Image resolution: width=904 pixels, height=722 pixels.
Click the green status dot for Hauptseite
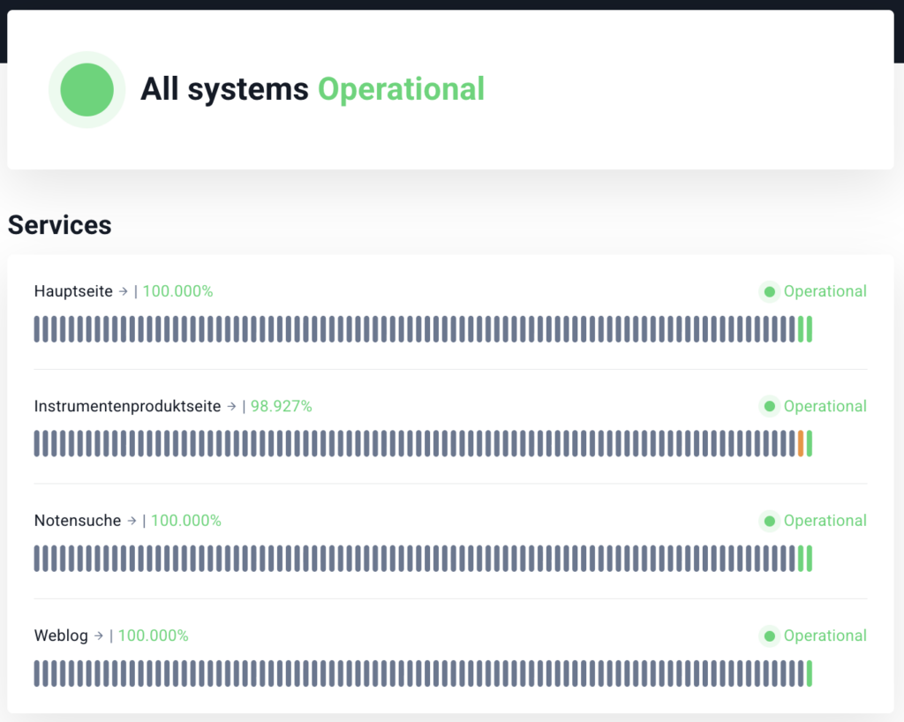coord(769,291)
